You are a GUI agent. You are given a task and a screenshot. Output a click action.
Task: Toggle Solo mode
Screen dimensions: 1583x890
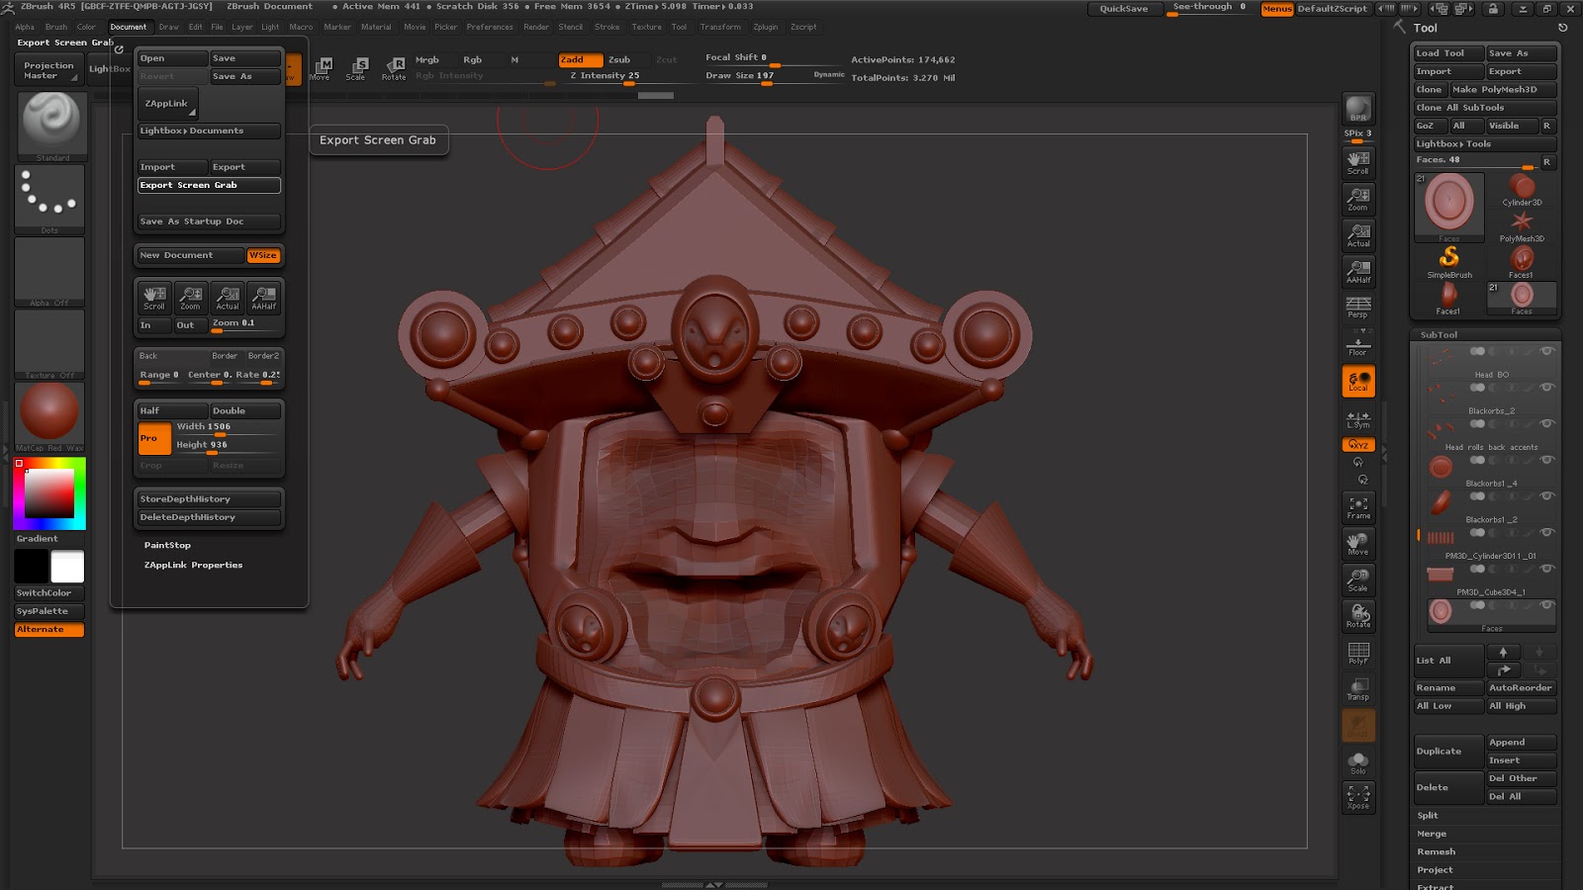coord(1358,761)
